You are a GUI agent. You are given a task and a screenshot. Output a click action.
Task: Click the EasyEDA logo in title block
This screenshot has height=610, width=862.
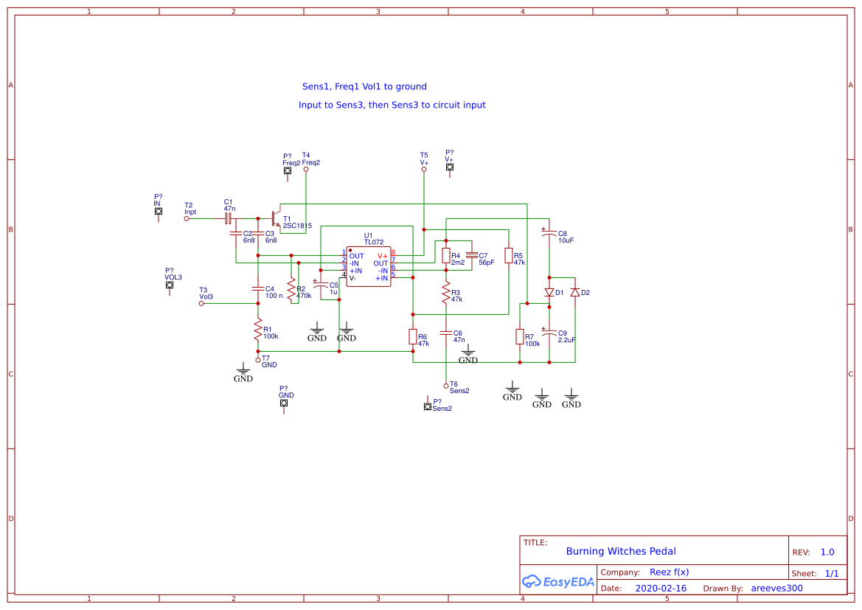[558, 581]
